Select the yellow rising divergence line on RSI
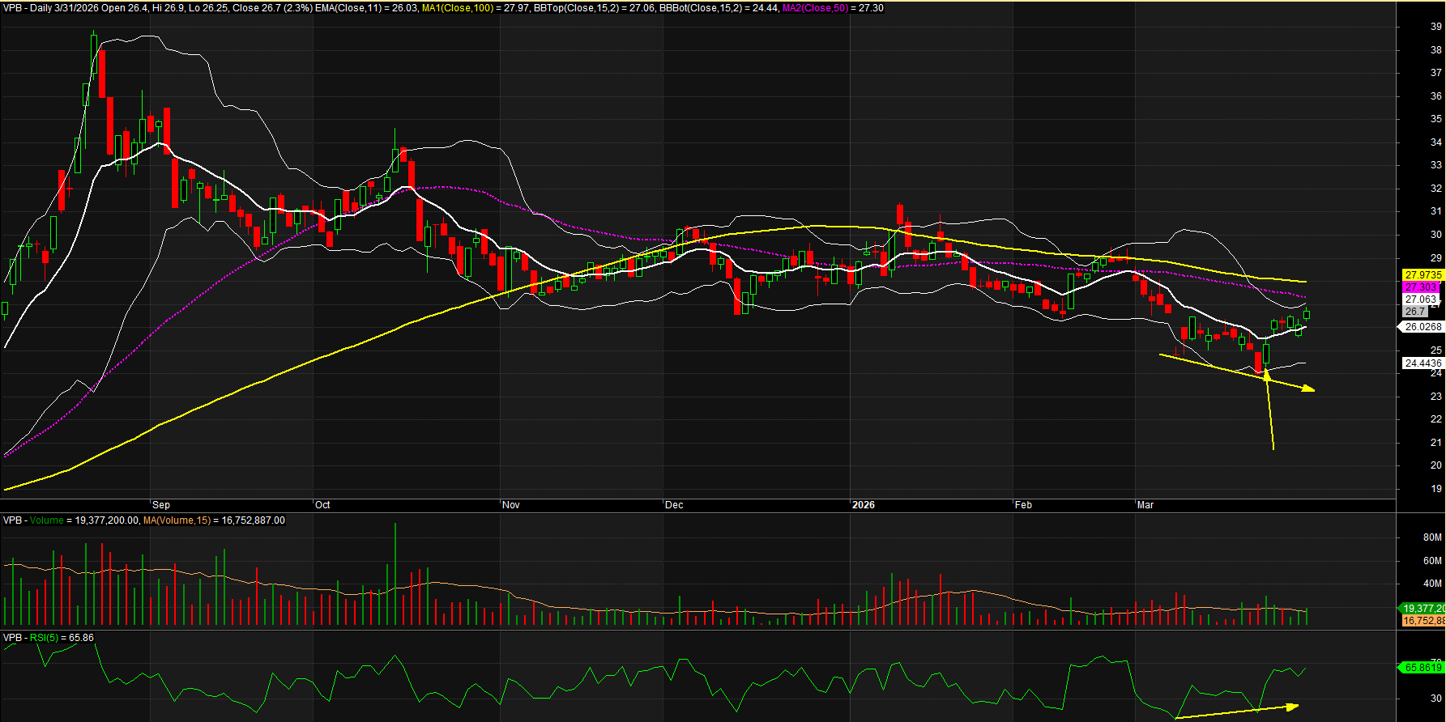This screenshot has height=722, width=1446. pyautogui.click(x=1235, y=711)
